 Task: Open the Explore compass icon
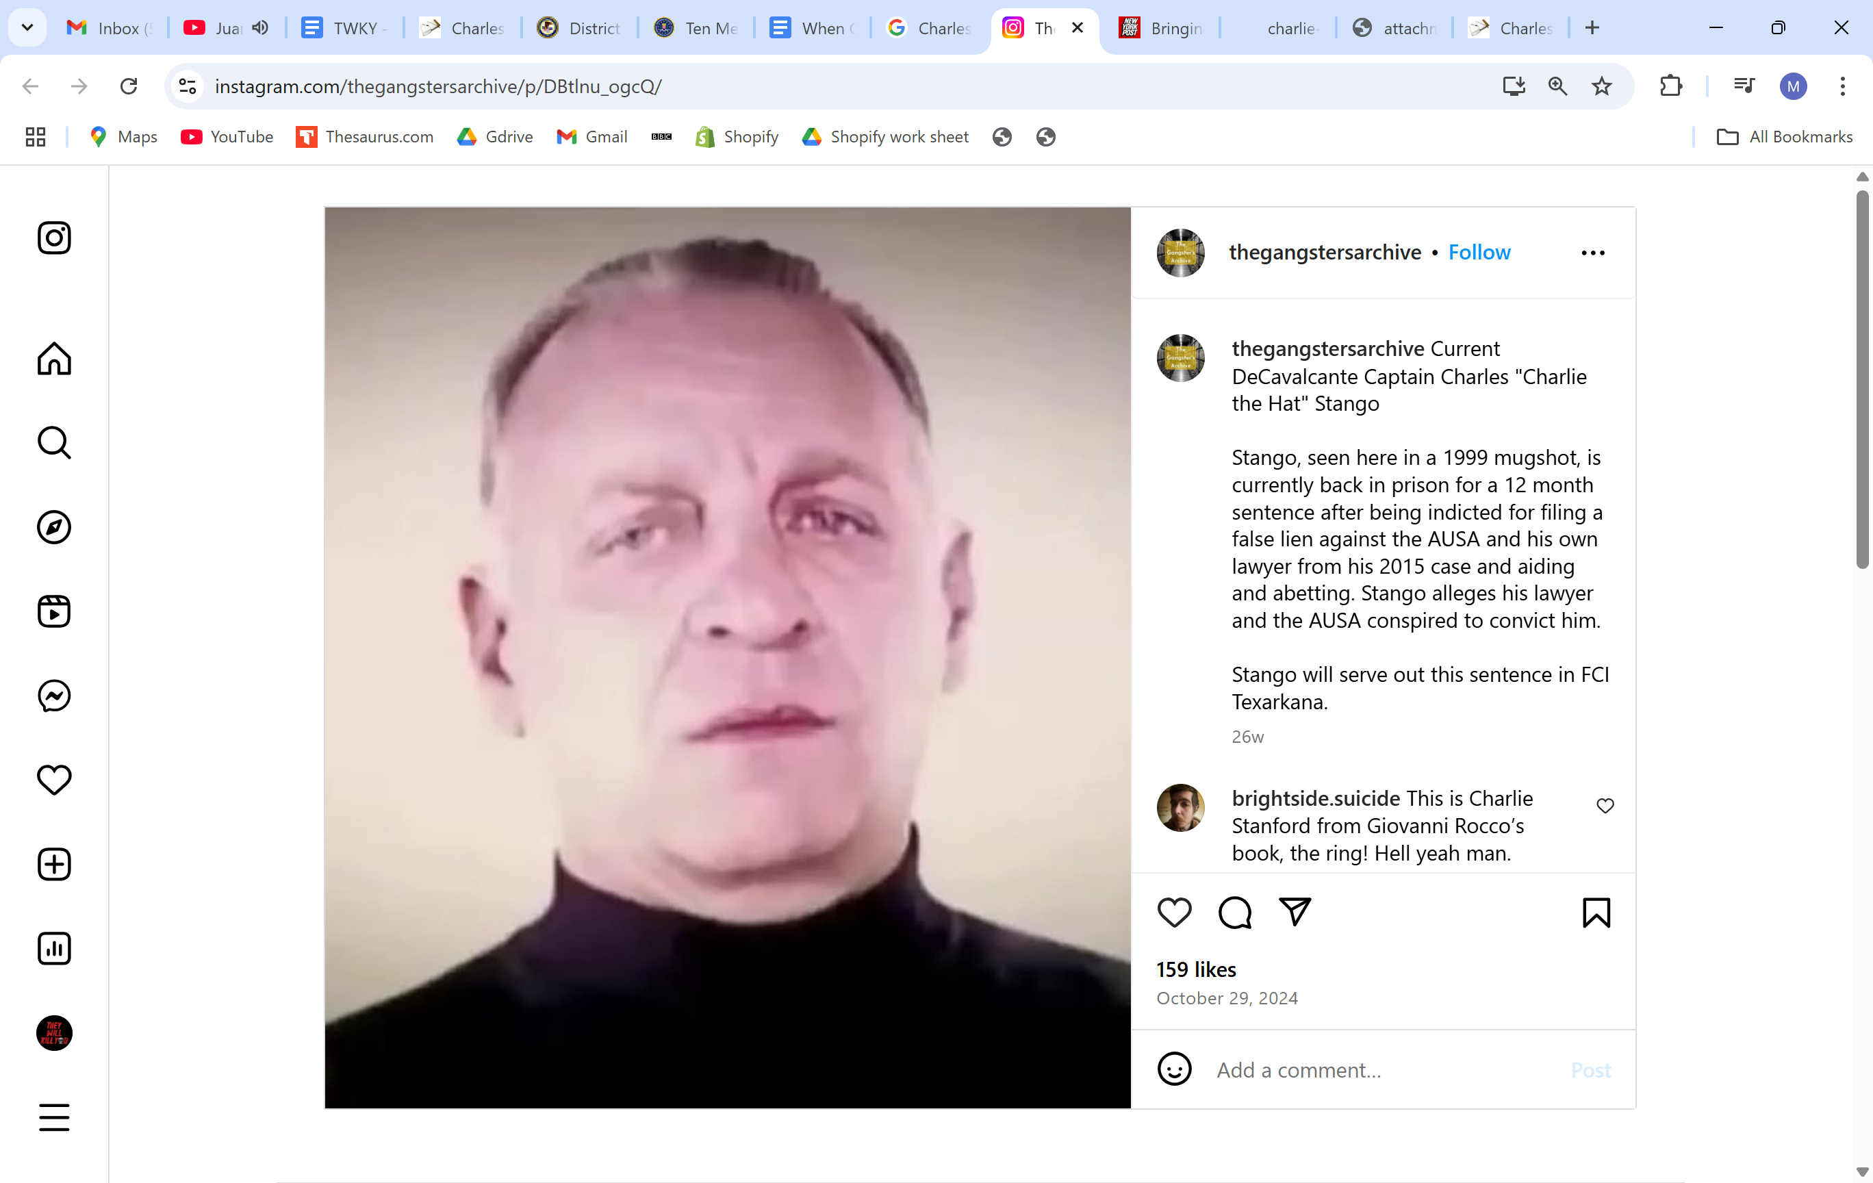pos(55,527)
